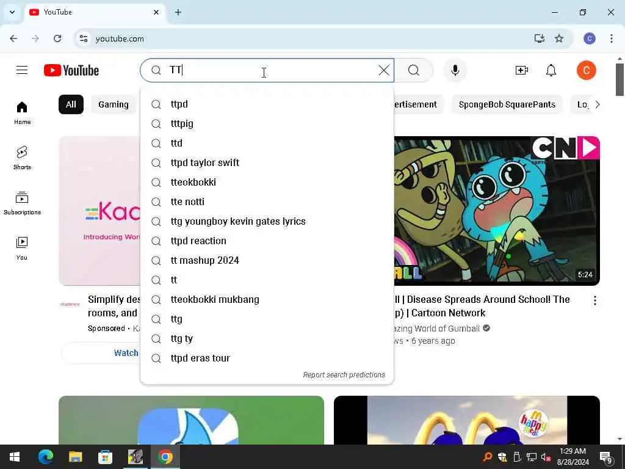
Task: Open Shorts from the sidebar
Action: 22,158
